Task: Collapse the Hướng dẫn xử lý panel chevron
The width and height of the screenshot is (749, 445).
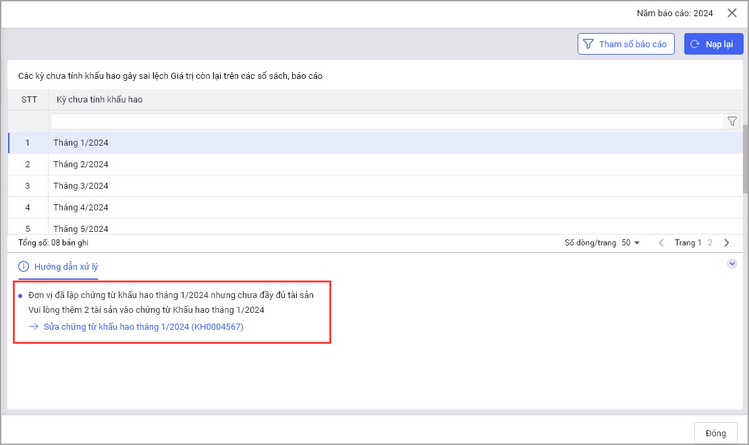Action: pos(732,264)
